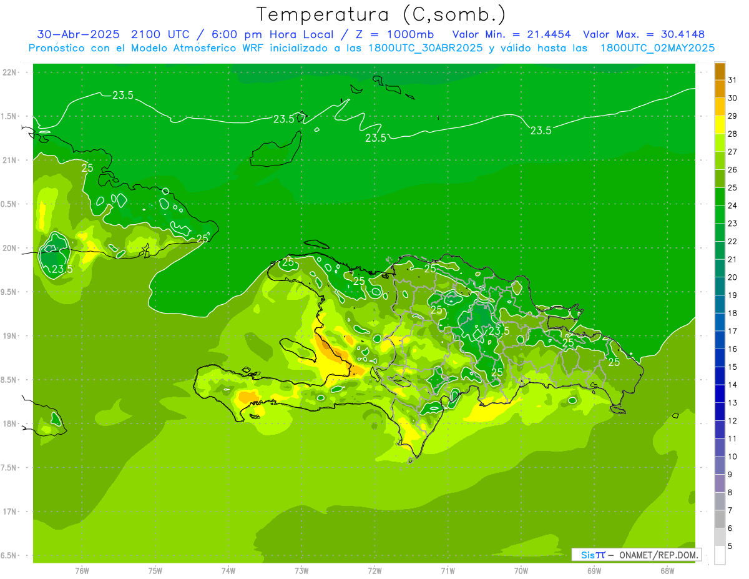The width and height of the screenshot is (749, 579).
Task: Click the "71W" longitude axis label
Action: (x=448, y=571)
